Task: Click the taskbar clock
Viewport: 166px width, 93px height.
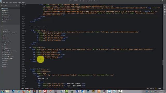Action: (162, 91)
